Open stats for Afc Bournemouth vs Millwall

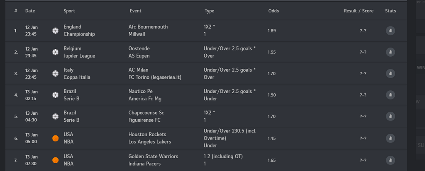point(390,31)
